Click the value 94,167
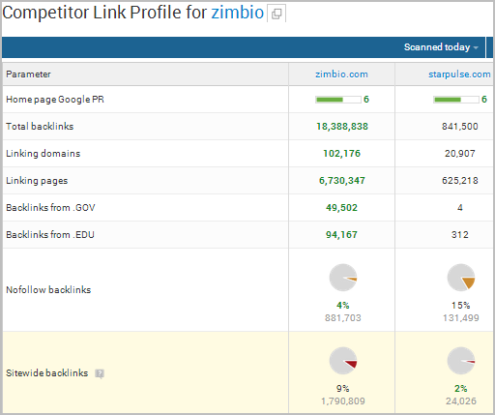The width and height of the screenshot is (495, 415). coord(341,235)
